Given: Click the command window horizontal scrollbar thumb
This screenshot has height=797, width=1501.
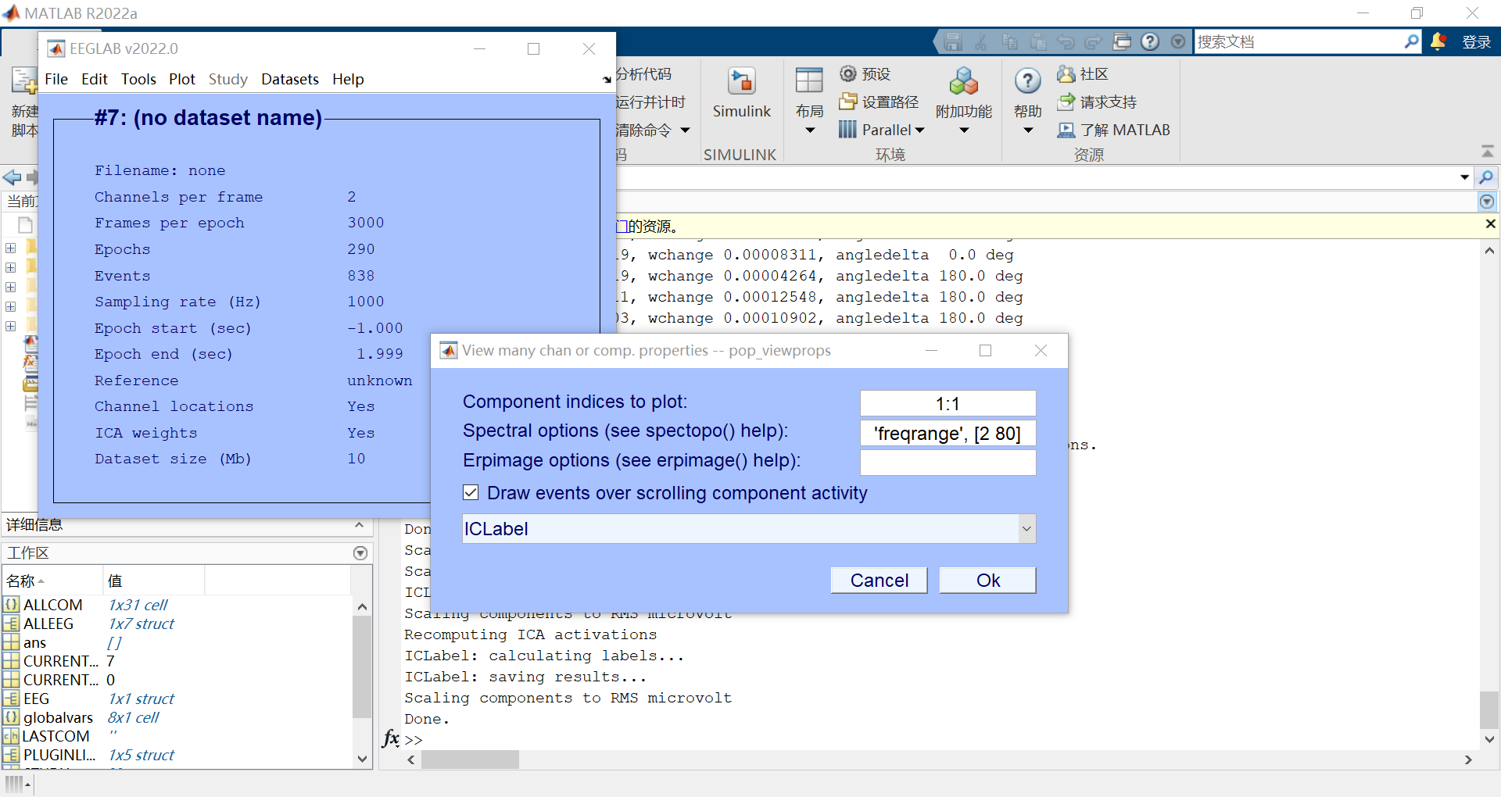Looking at the screenshot, I should [x=470, y=759].
